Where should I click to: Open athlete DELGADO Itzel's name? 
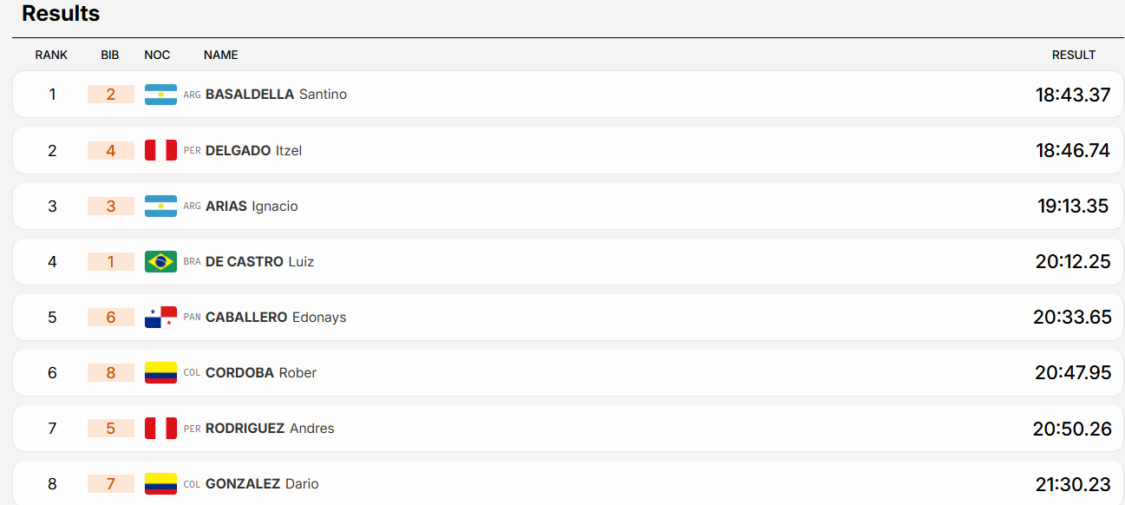253,150
